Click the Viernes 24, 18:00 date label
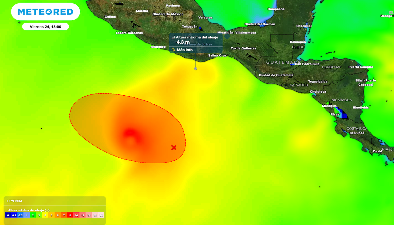The width and height of the screenshot is (394, 225). click(46, 27)
